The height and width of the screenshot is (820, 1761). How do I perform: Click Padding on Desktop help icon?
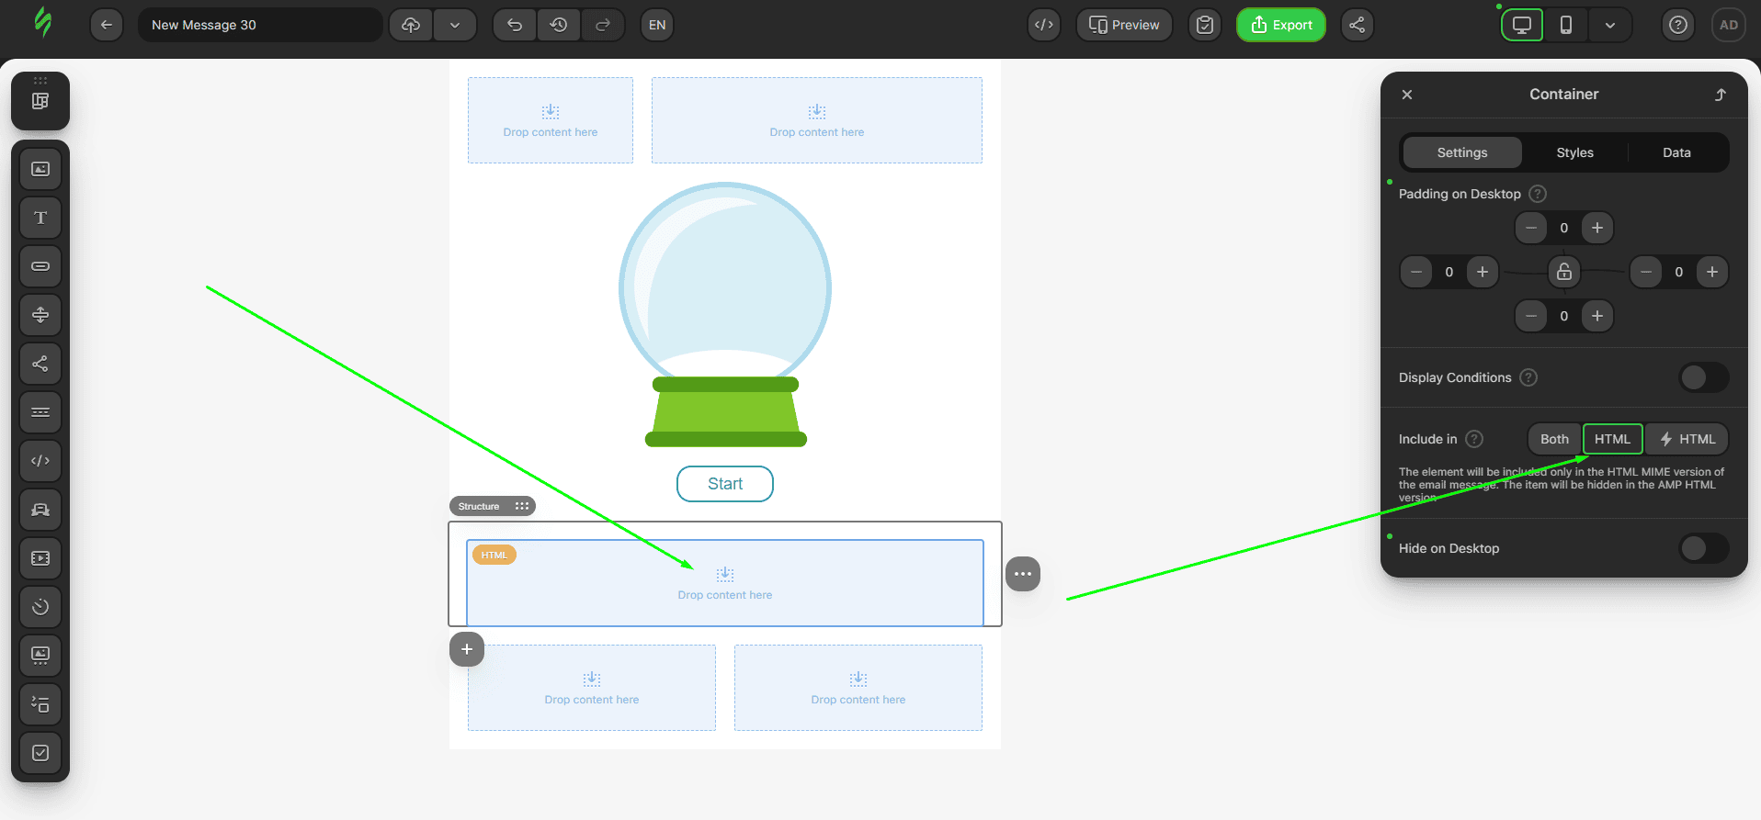[1538, 194]
